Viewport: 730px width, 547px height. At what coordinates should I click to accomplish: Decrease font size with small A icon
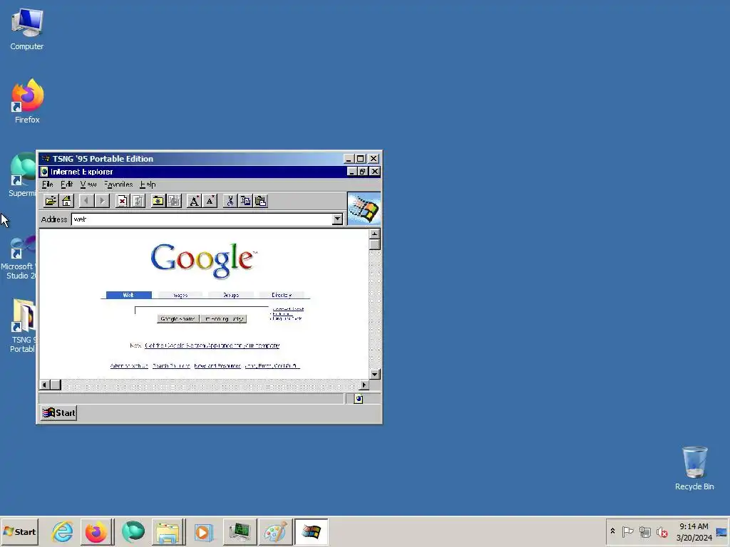coord(210,201)
